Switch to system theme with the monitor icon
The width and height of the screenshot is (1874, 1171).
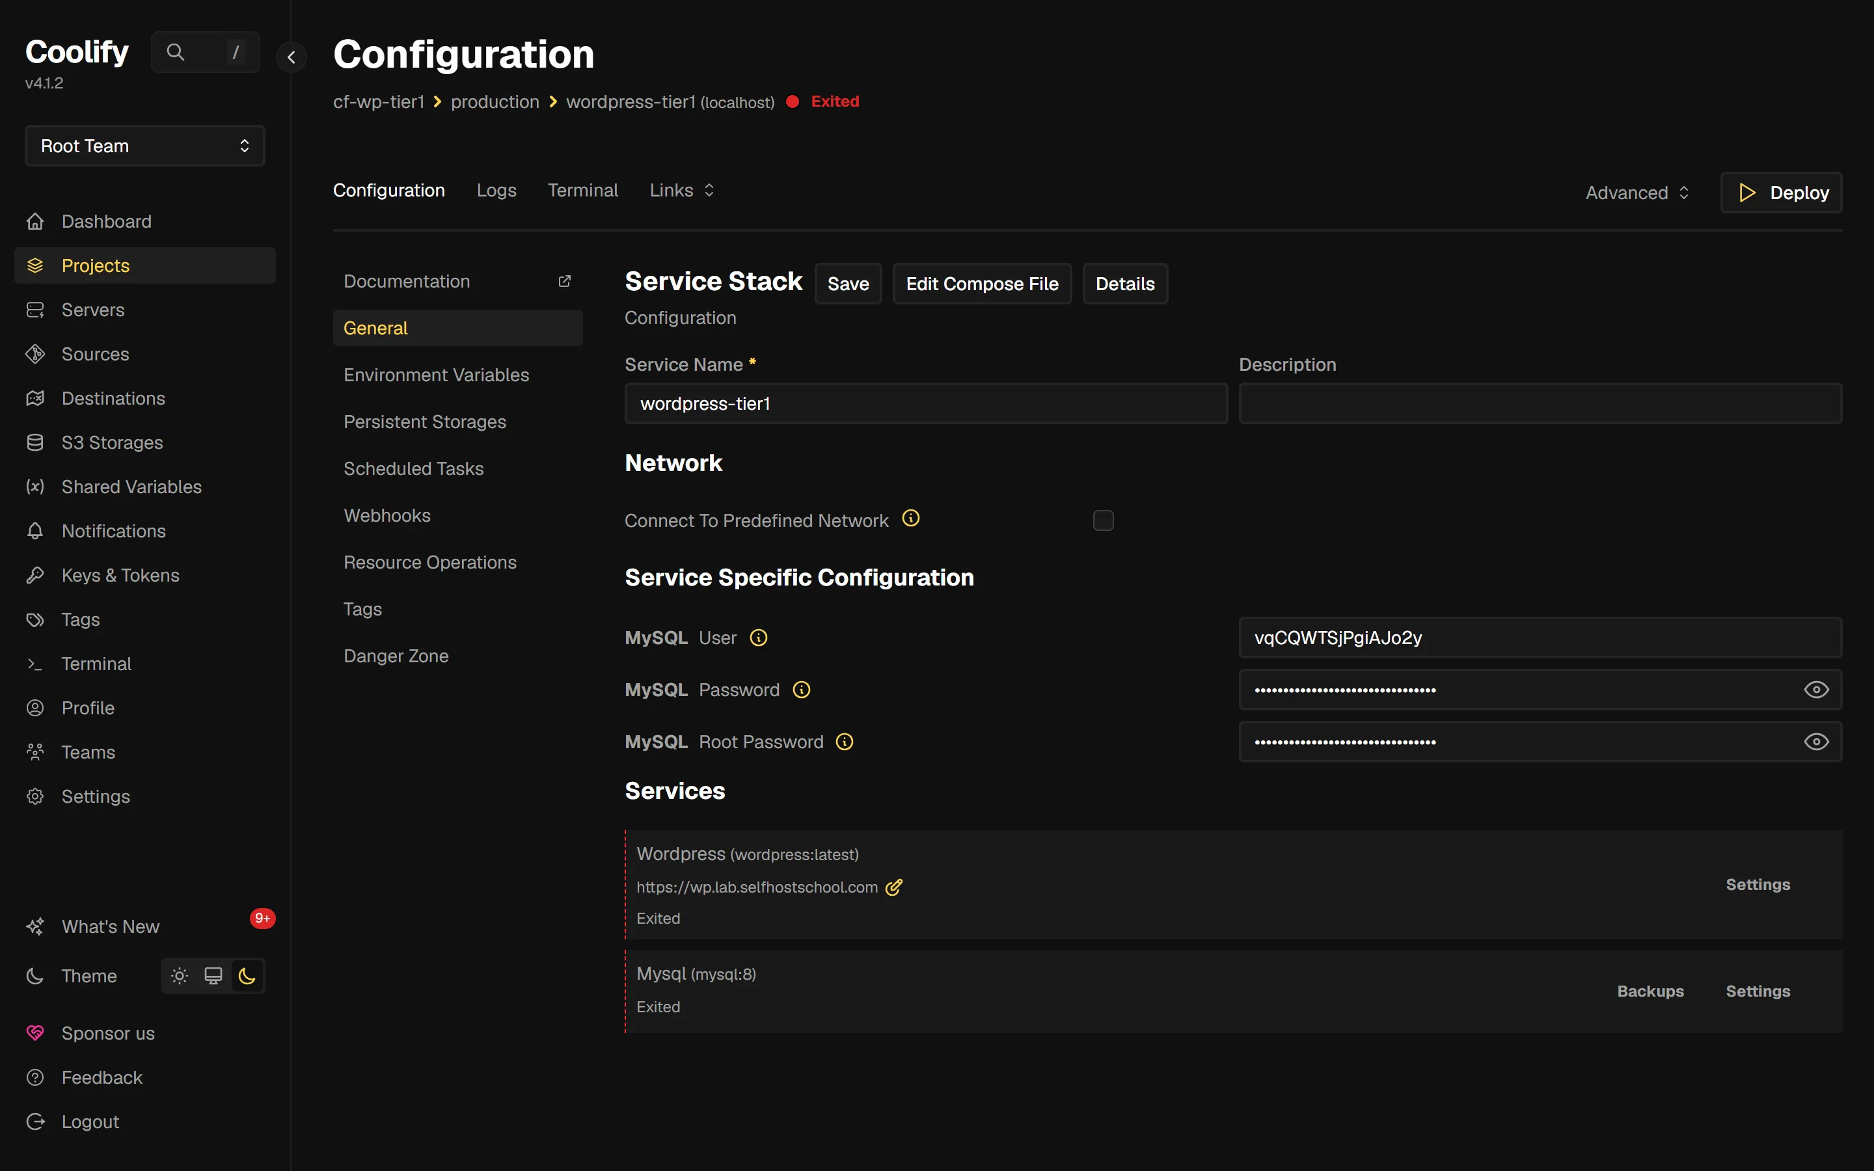(213, 976)
